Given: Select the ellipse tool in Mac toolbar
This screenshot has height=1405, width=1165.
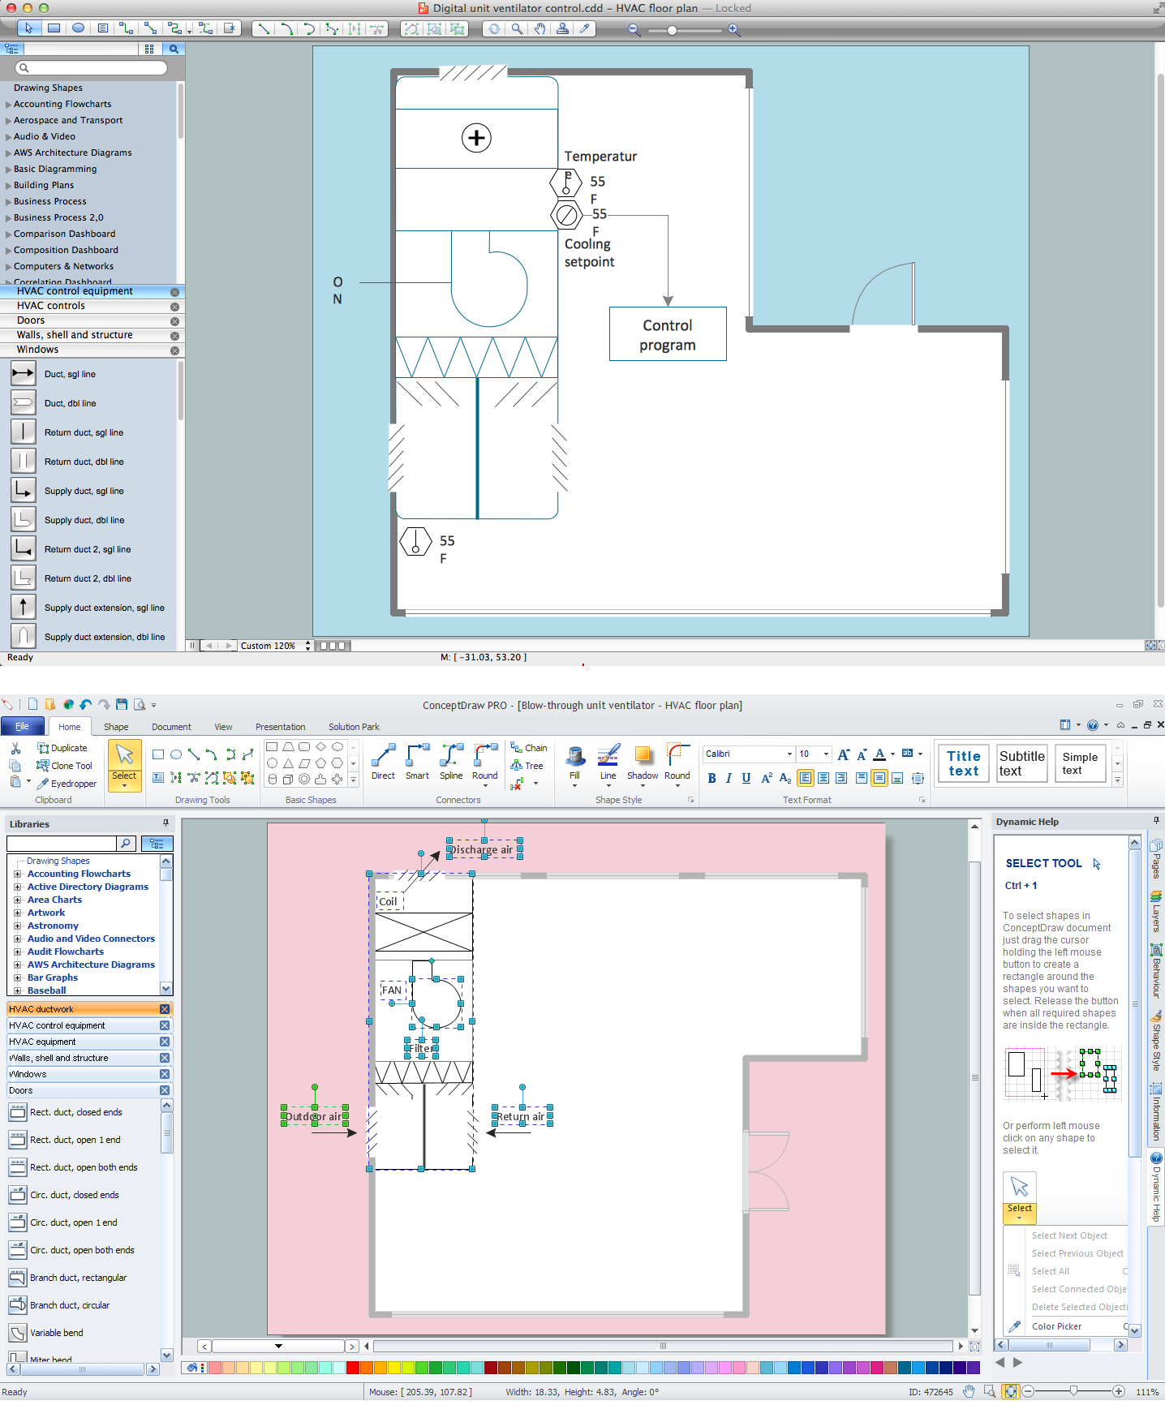Looking at the screenshot, I should tap(79, 28).
